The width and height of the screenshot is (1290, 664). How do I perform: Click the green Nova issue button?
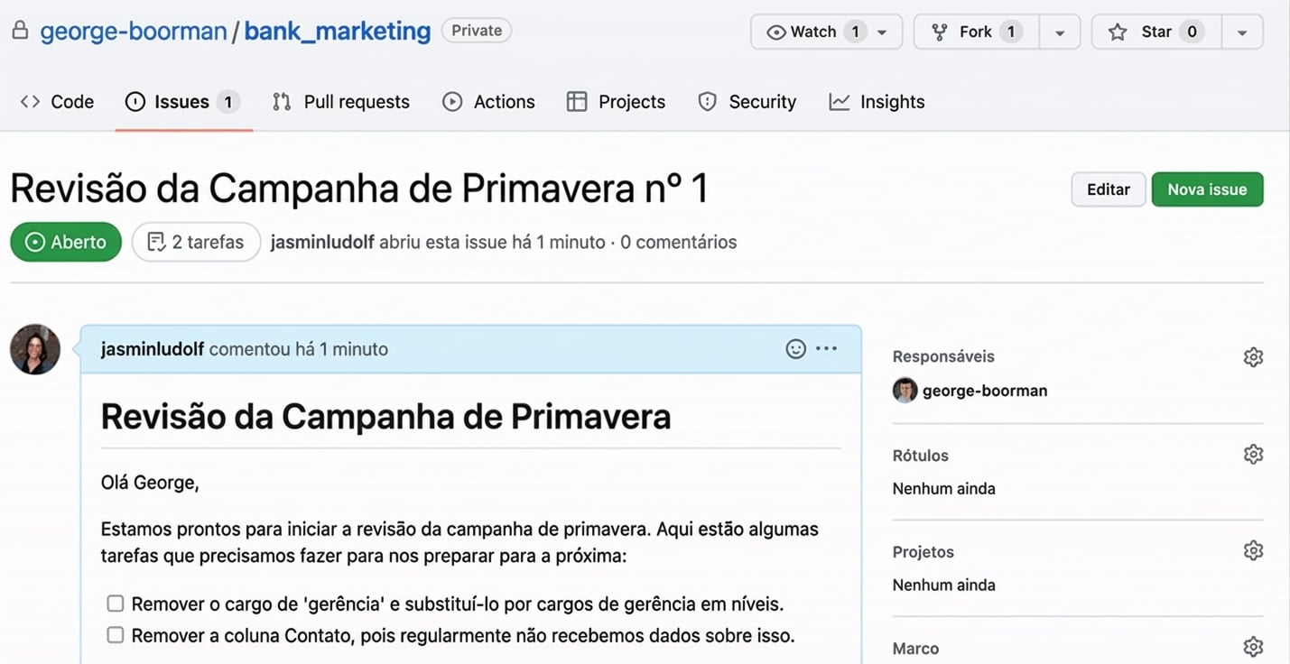click(1207, 189)
